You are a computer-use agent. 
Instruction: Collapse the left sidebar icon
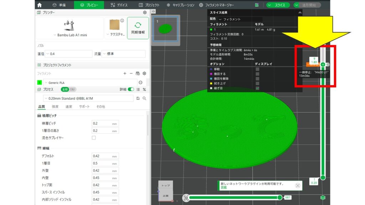point(153,11)
